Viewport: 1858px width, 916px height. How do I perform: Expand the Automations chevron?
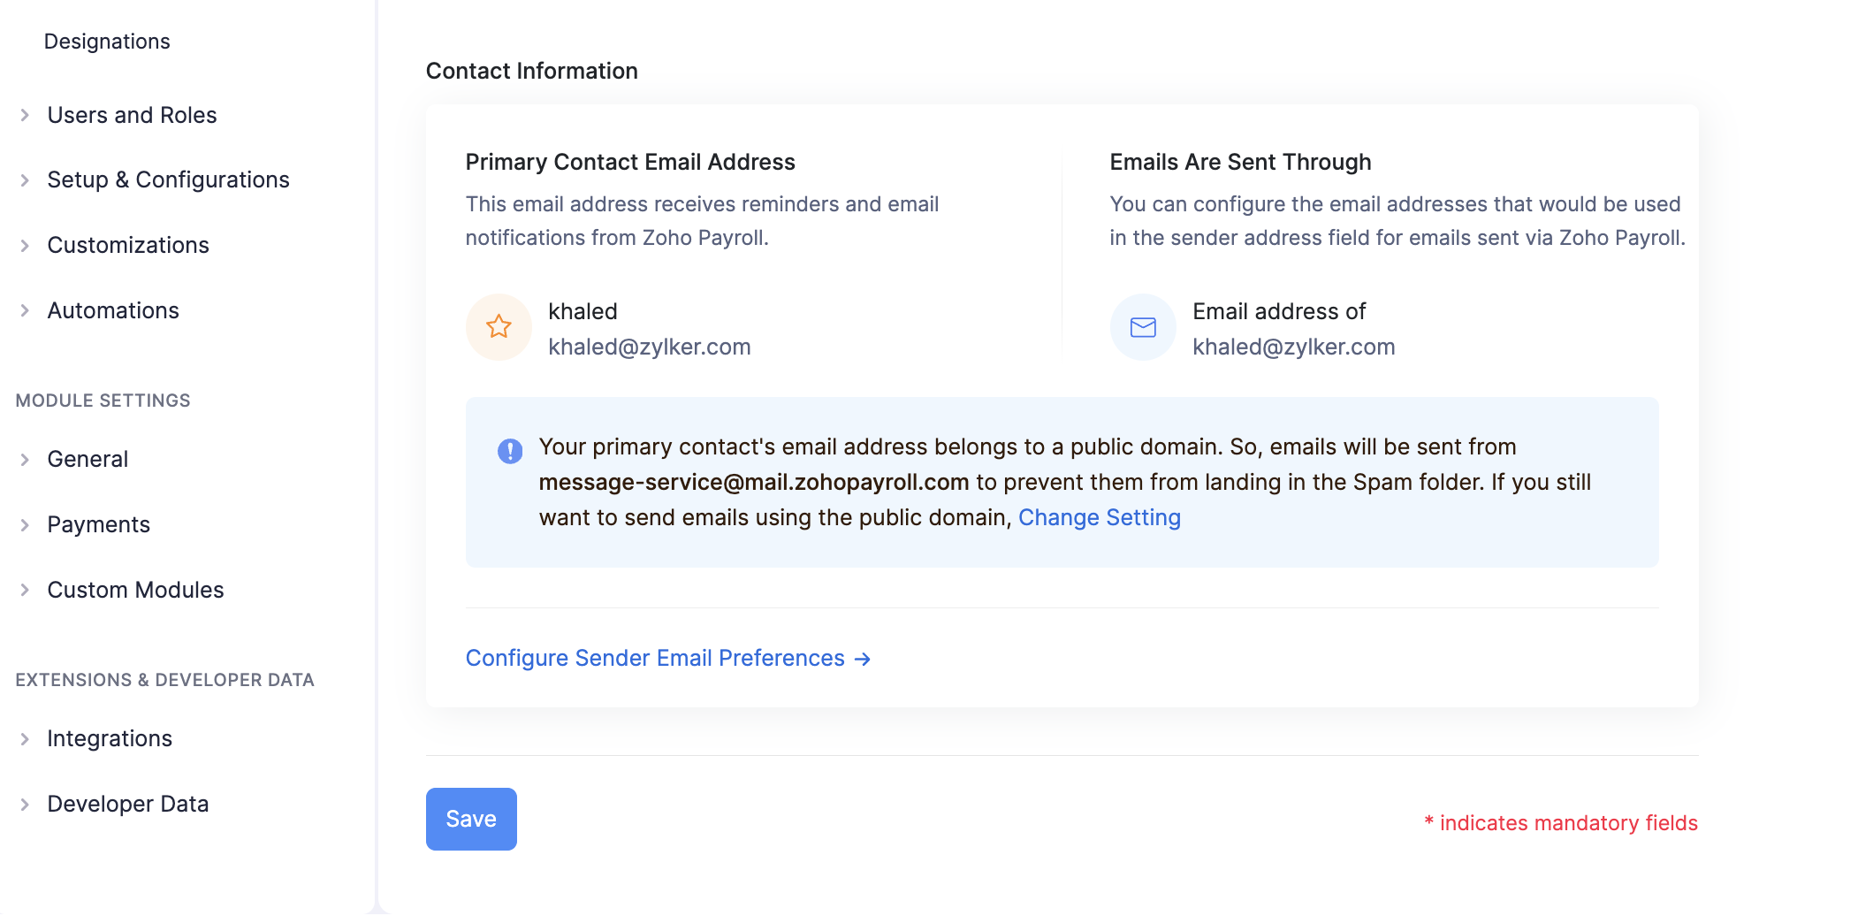pos(25,311)
